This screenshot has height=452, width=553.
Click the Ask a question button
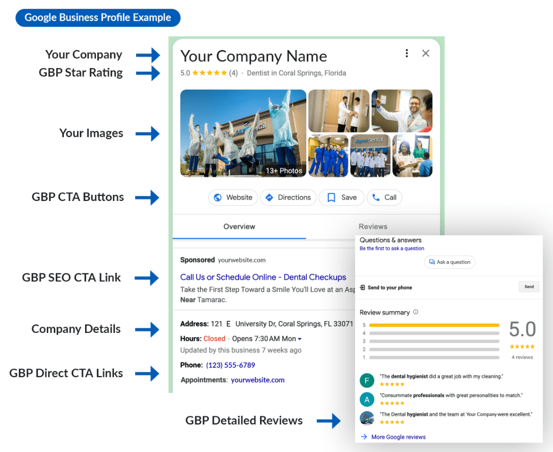click(449, 262)
